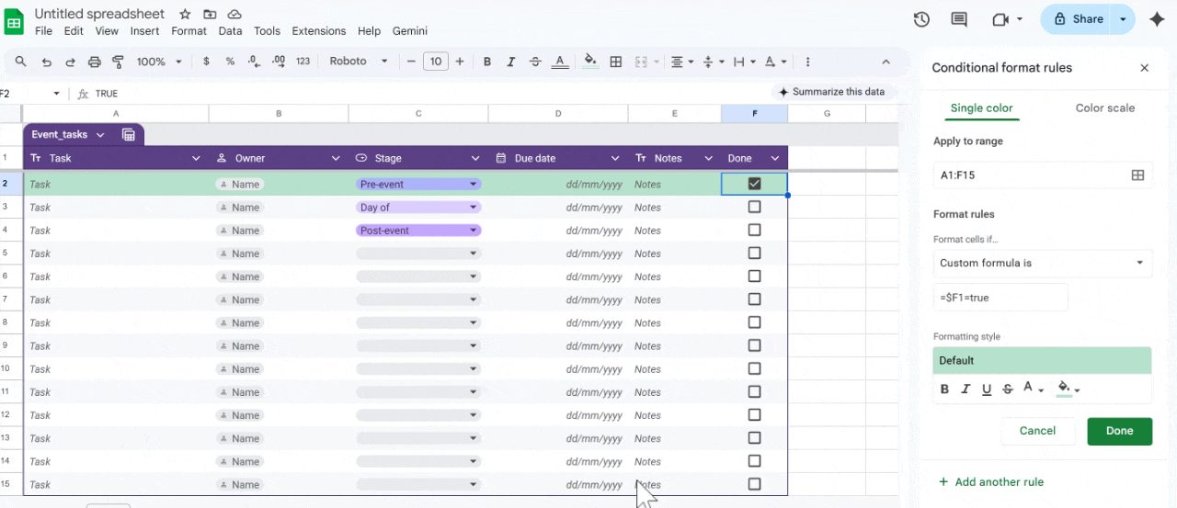The width and height of the screenshot is (1177, 508).
Task: Open the Custom formula is dropdown
Action: (1041, 263)
